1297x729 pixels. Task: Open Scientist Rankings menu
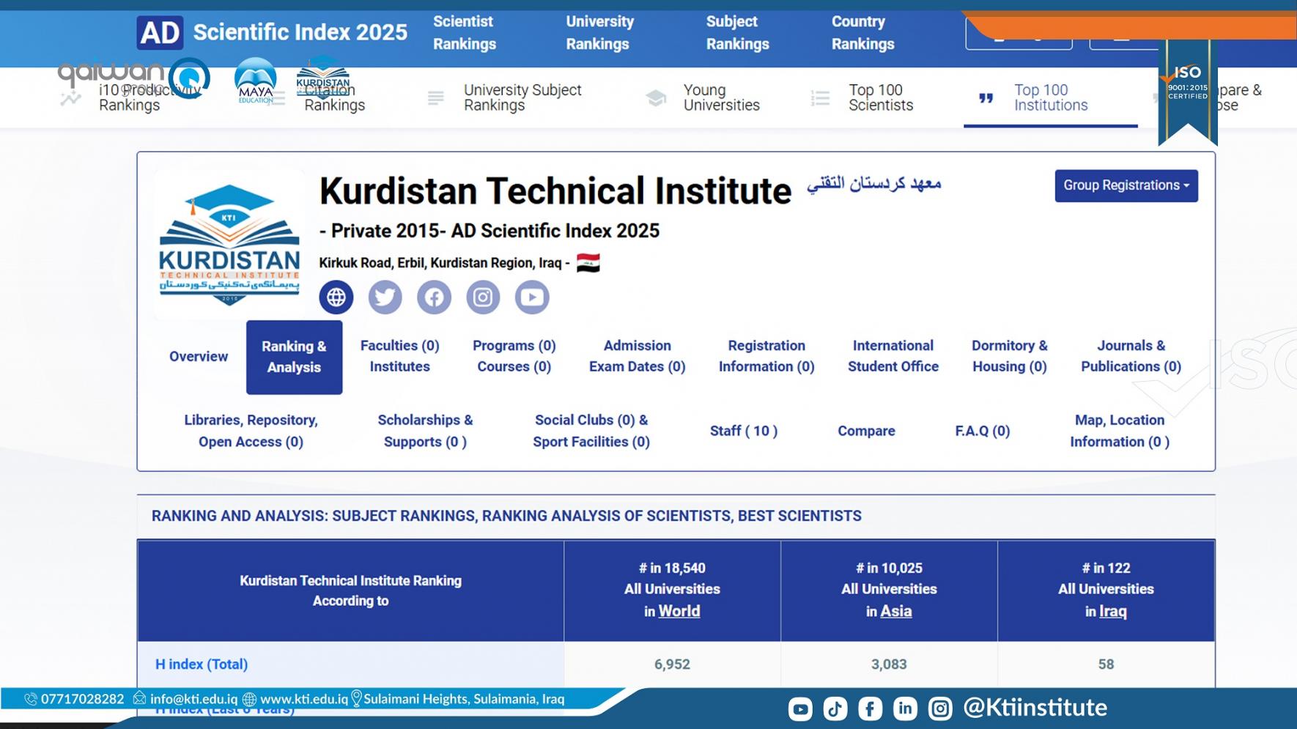pos(465,33)
